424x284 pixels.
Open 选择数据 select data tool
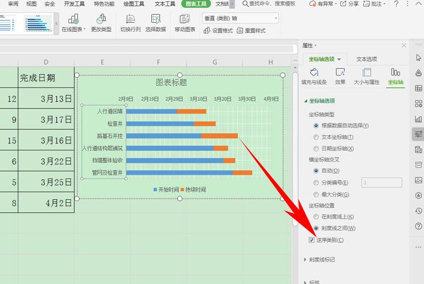coord(156,23)
